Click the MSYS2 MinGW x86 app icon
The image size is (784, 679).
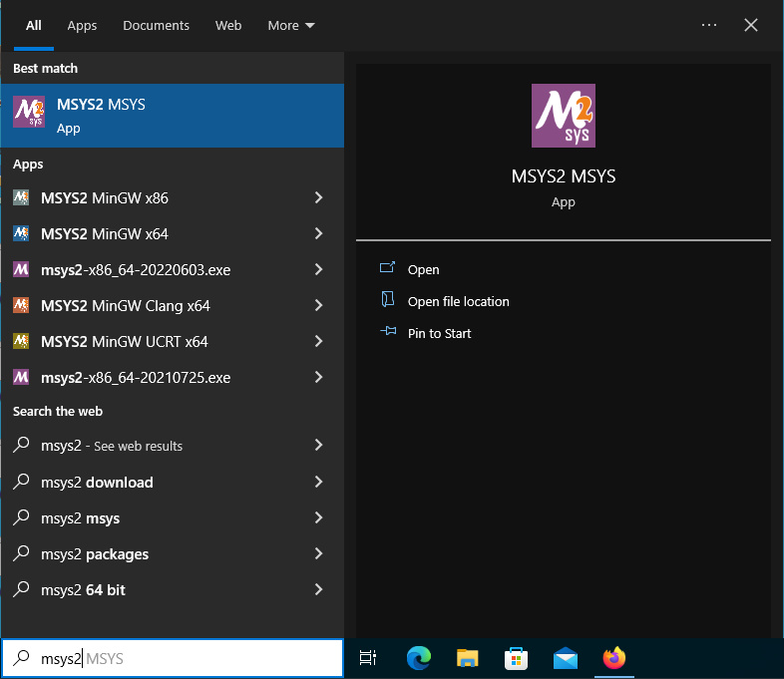[21, 197]
